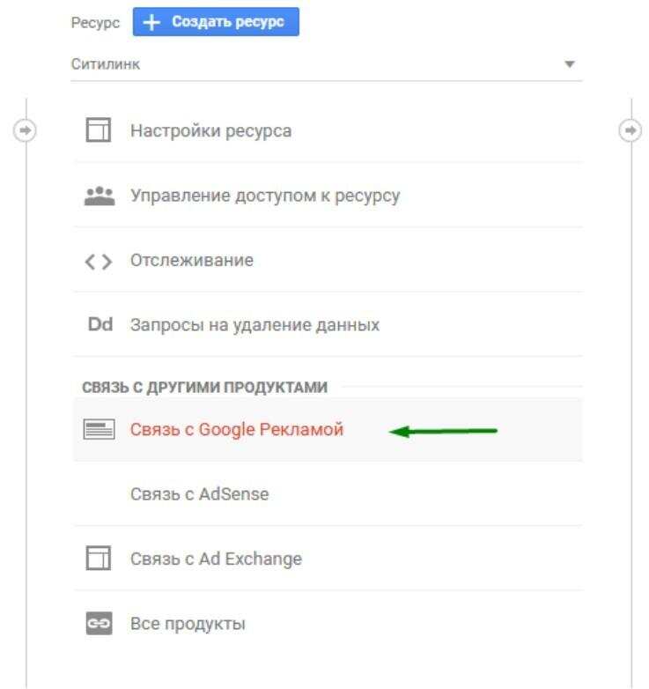Click the left circular arrow icon
The width and height of the screenshot is (649, 689).
[26, 130]
